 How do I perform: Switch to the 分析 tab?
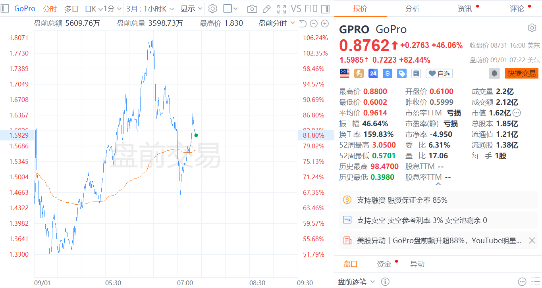point(413,9)
